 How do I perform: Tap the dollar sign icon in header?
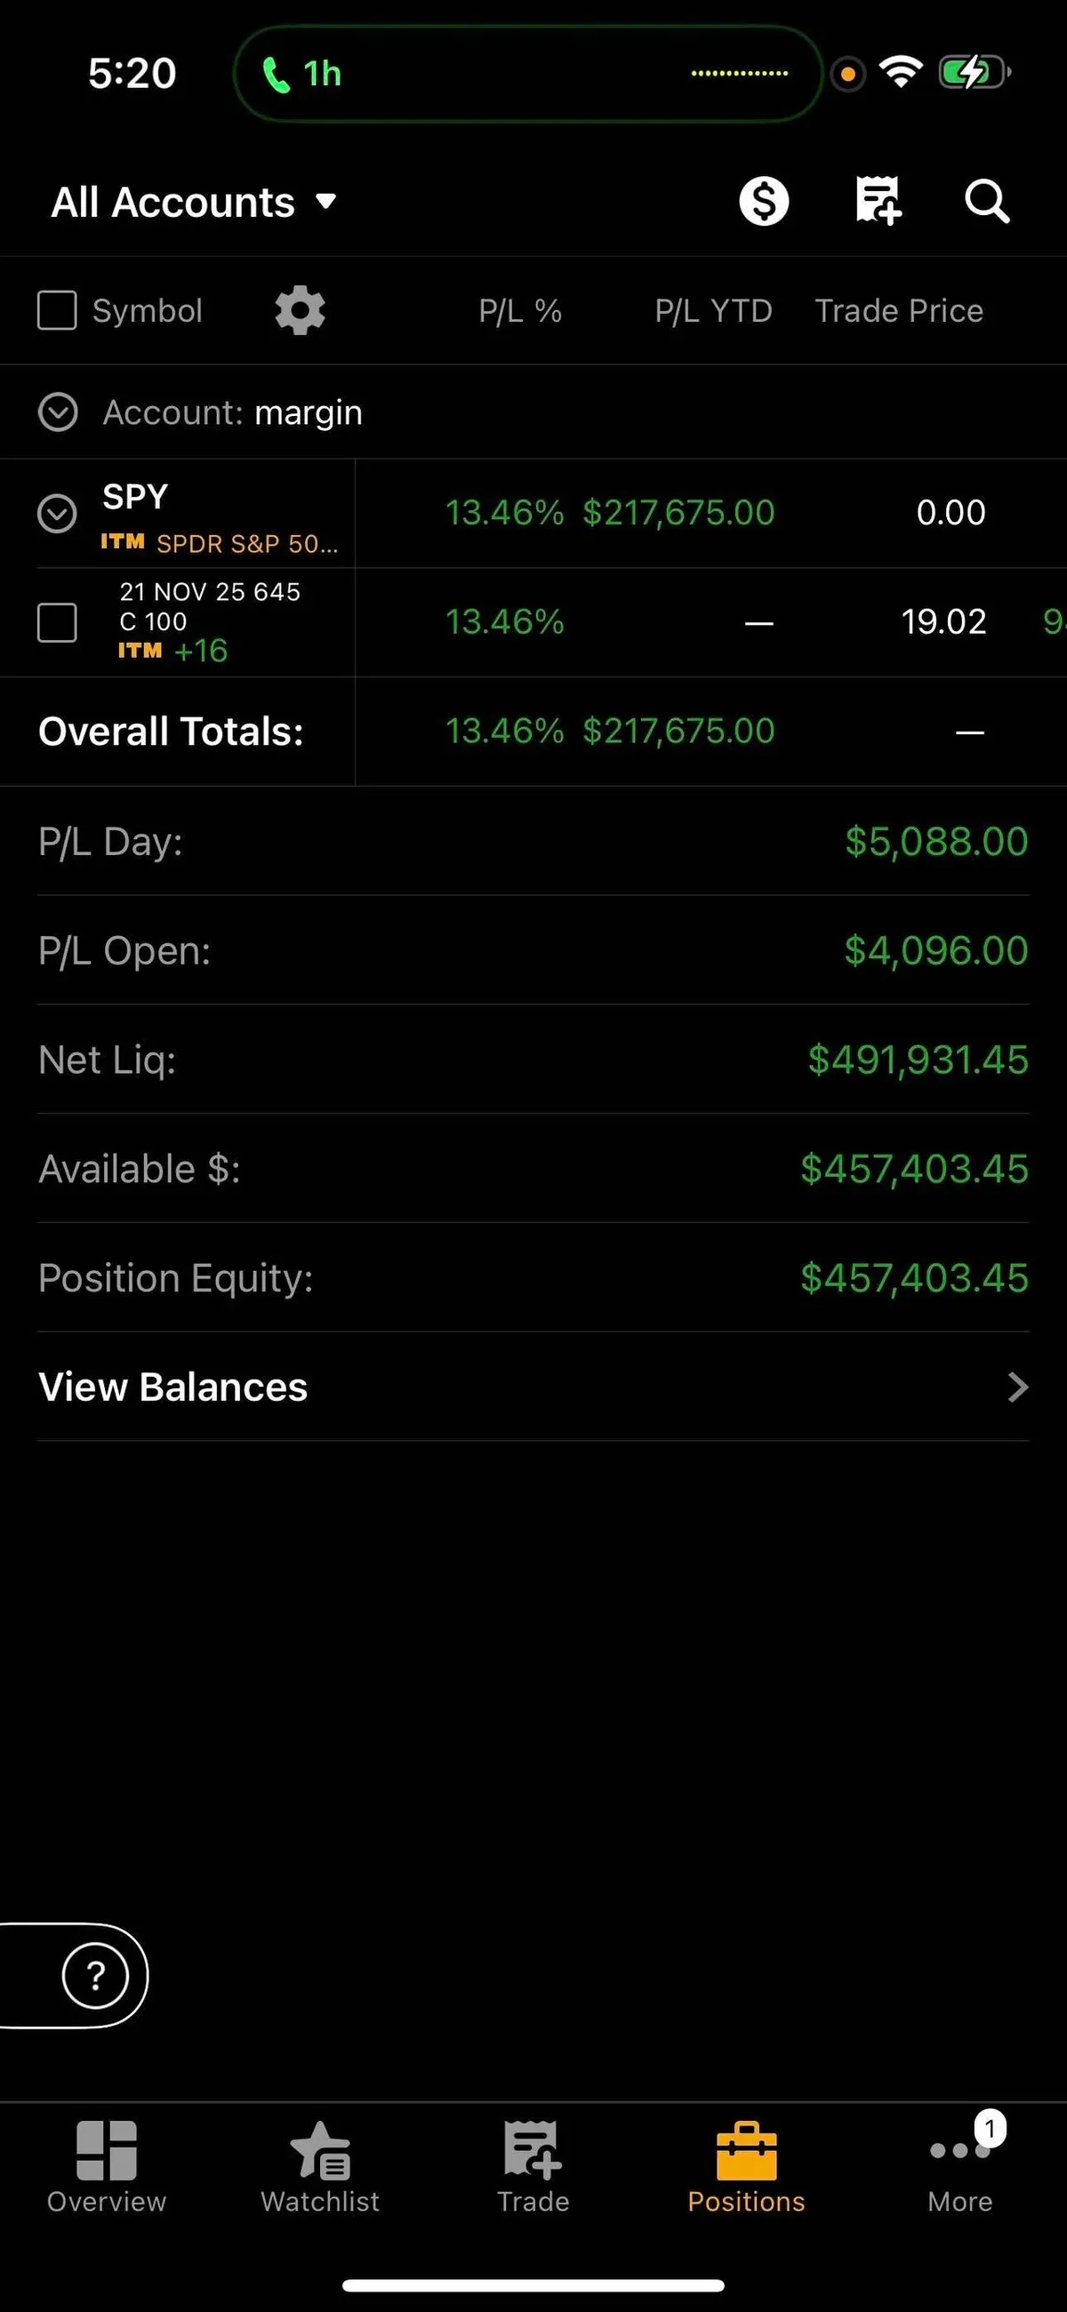(764, 201)
